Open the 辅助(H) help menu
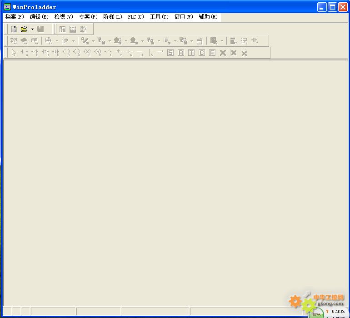 [x=208, y=17]
